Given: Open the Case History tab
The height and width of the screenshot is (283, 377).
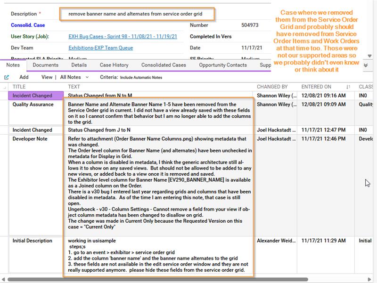Looking at the screenshot, I should tap(114, 65).
